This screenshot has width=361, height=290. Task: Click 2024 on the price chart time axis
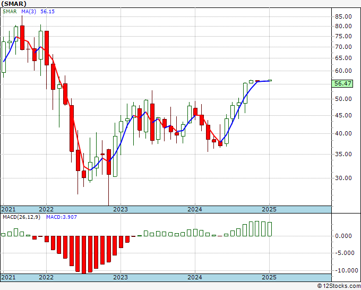coord(195,209)
